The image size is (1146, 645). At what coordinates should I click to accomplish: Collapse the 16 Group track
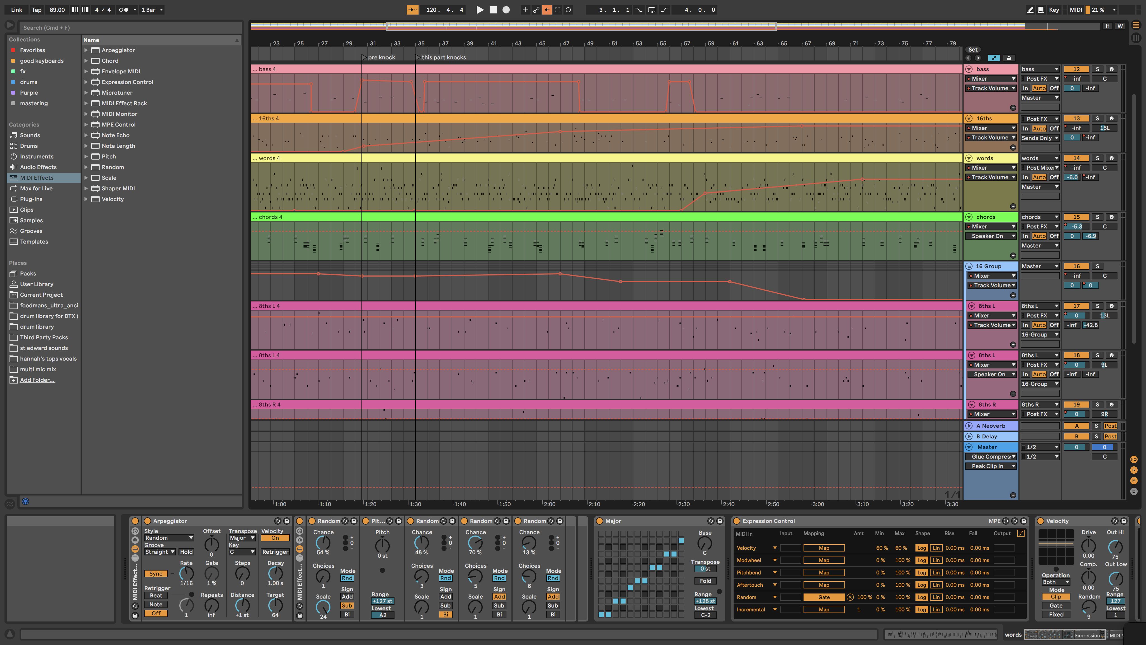point(969,267)
